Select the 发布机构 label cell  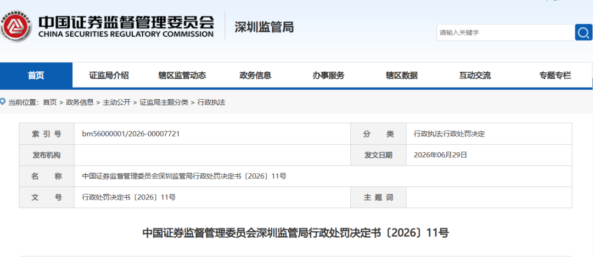pyautogui.click(x=47, y=155)
